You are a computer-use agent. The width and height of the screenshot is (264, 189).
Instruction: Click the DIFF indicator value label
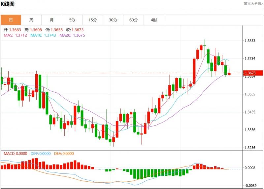coord(41,154)
